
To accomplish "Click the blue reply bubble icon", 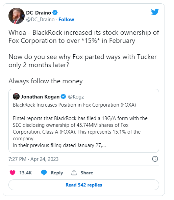I will (x=44, y=173).
